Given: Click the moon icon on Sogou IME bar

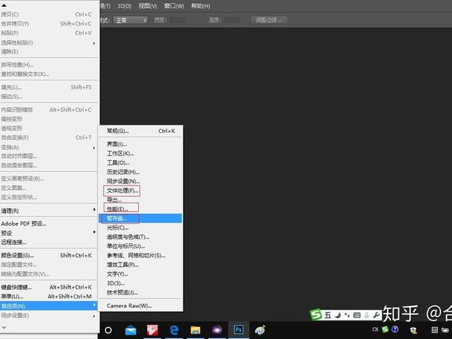Looking at the screenshot, I should 338,315.
